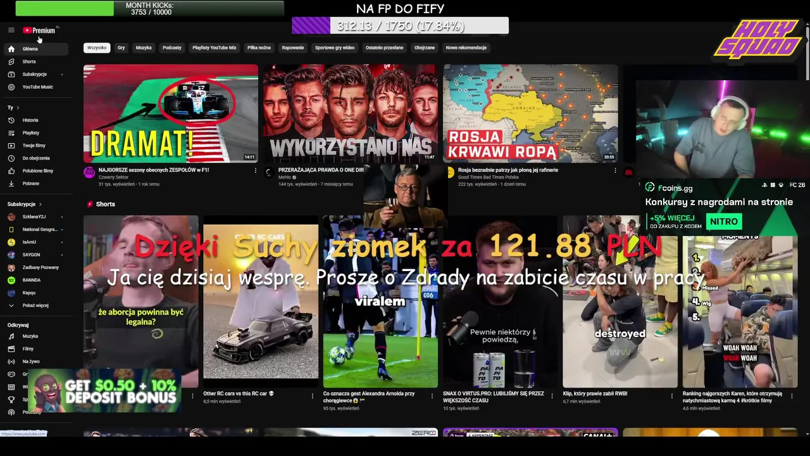
Task: Open Czwarty Sektor channel name
Action: (113, 177)
